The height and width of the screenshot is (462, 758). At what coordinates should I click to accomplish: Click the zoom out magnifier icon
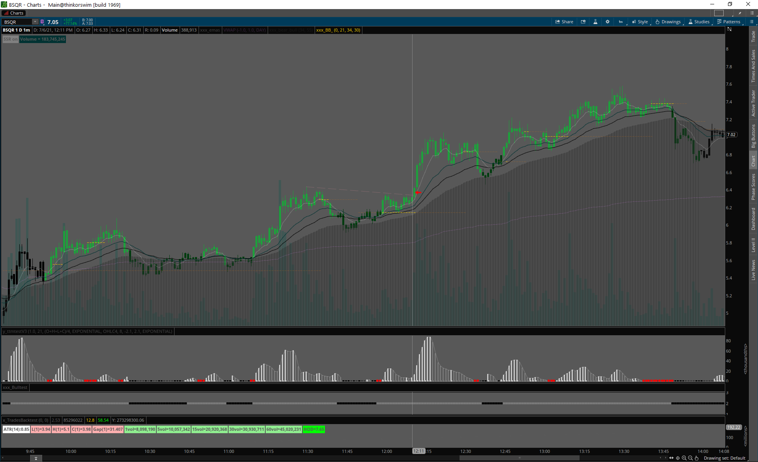(690, 458)
